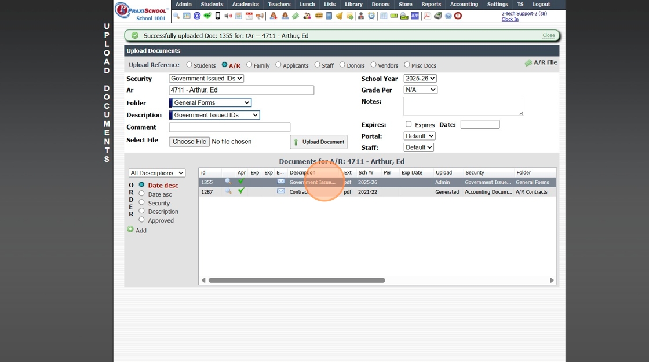View document 1287 with magnifier icon
This screenshot has height=362, width=649.
pos(228,191)
